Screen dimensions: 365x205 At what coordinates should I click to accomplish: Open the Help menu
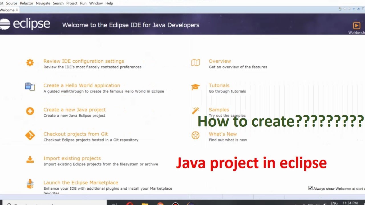[109, 3]
